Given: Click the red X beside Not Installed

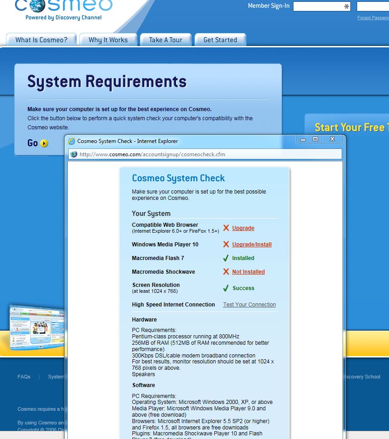Looking at the screenshot, I should click(x=226, y=271).
